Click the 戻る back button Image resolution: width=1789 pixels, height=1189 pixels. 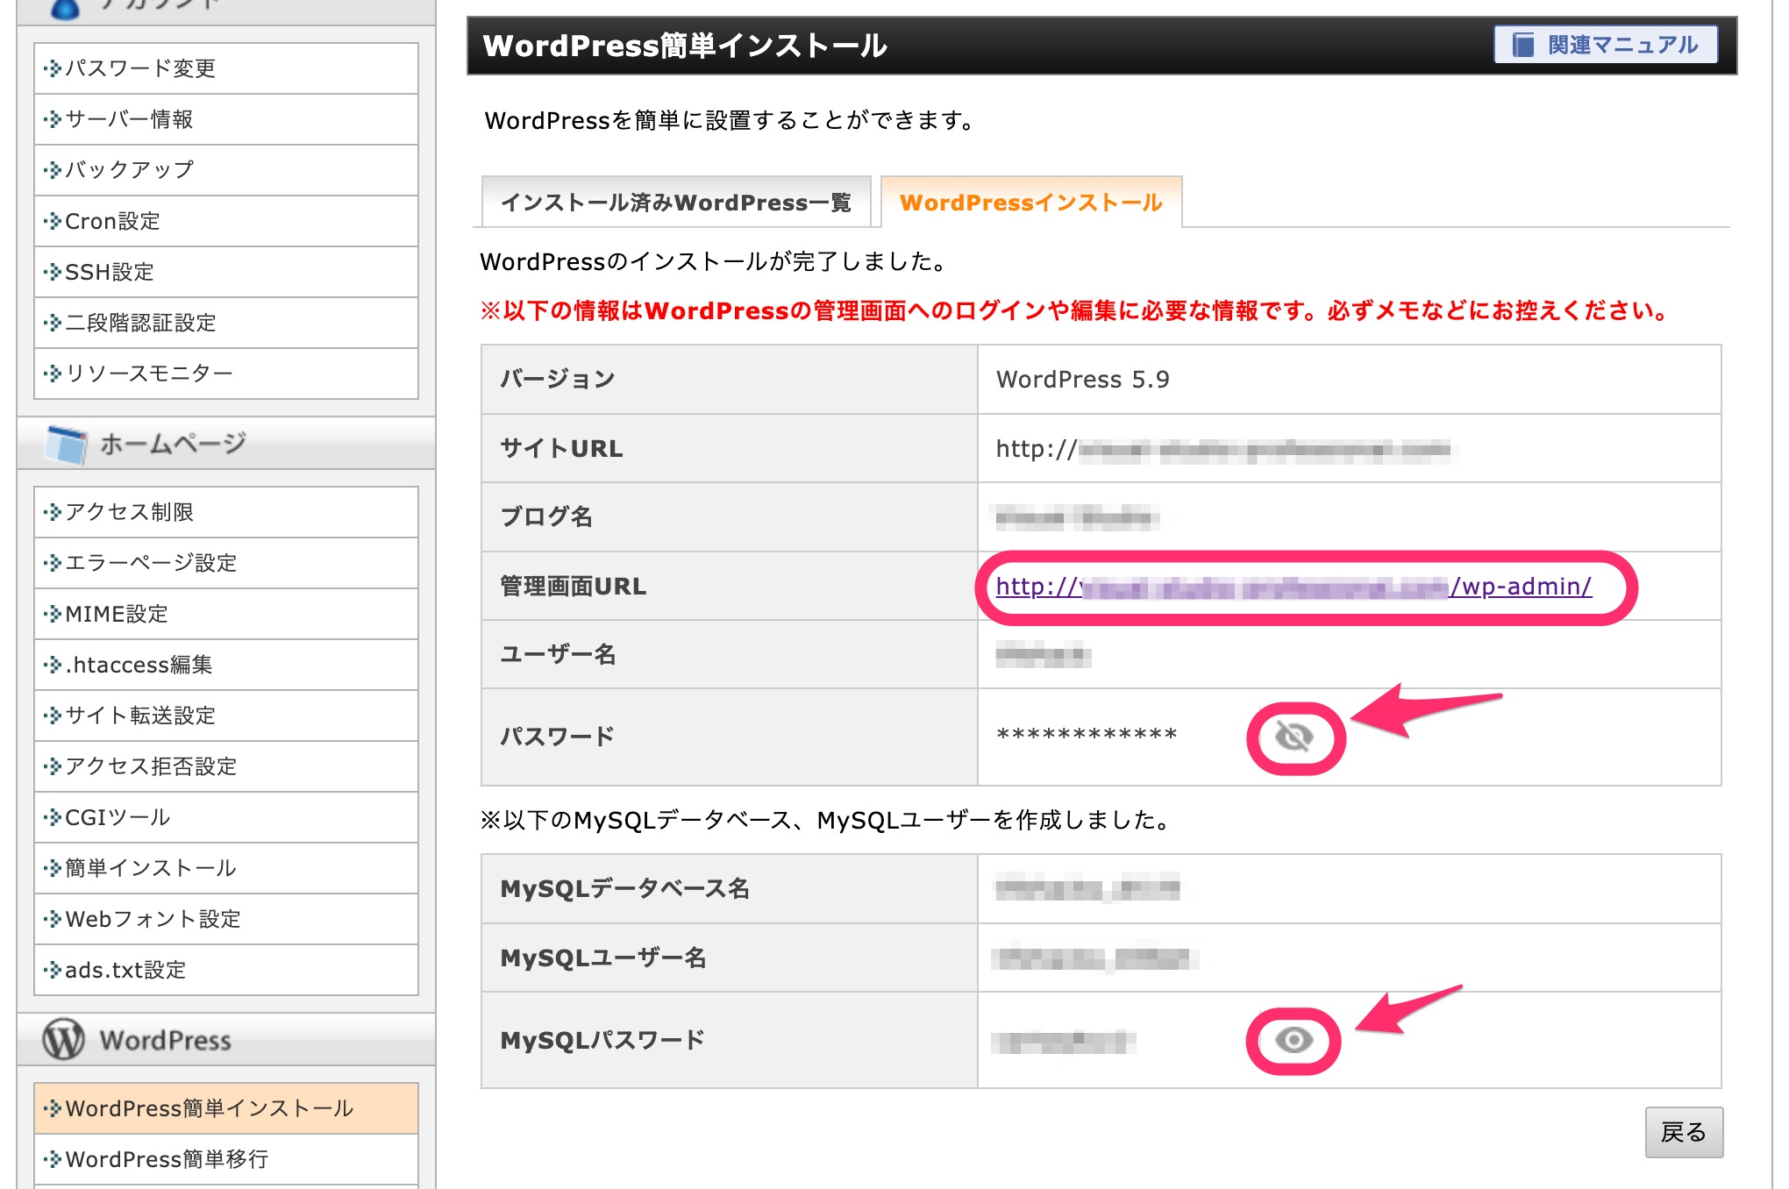click(1684, 1132)
